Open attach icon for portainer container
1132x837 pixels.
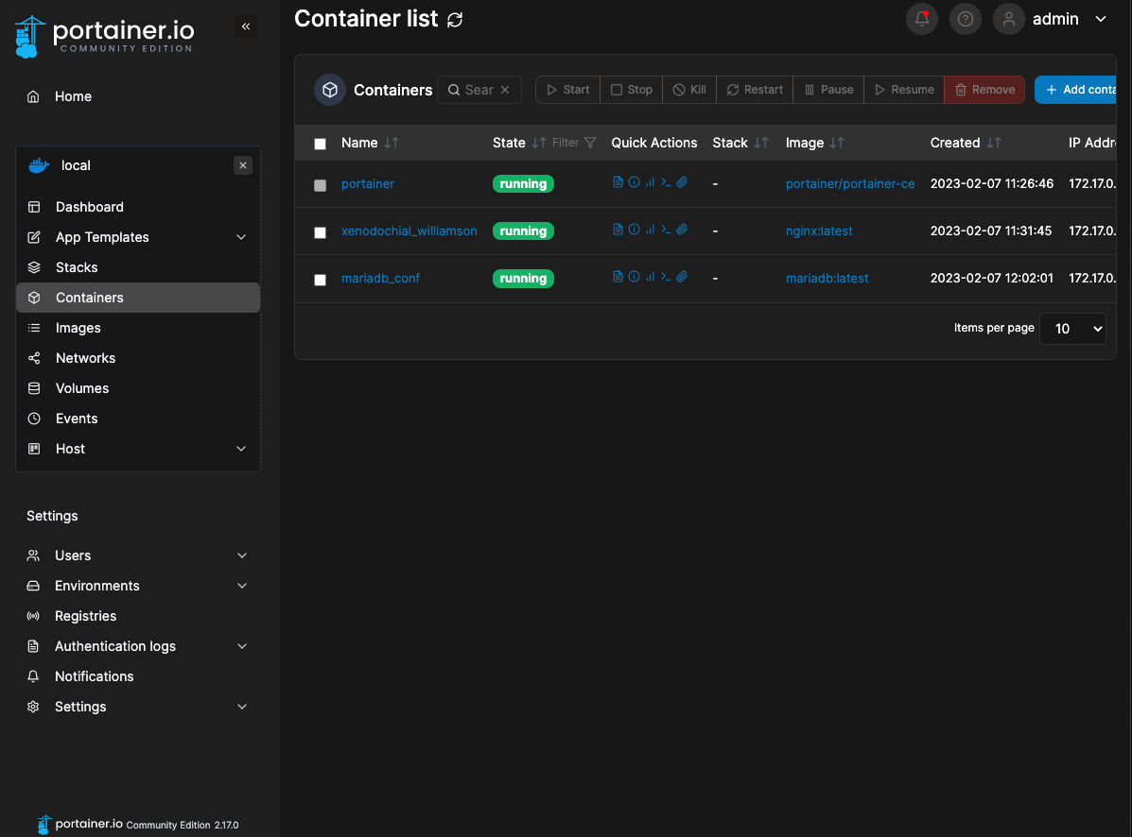pyautogui.click(x=682, y=181)
